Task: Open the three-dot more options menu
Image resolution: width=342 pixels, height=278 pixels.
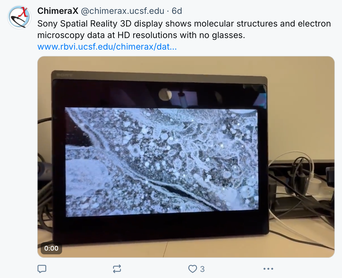Action: [x=268, y=269]
